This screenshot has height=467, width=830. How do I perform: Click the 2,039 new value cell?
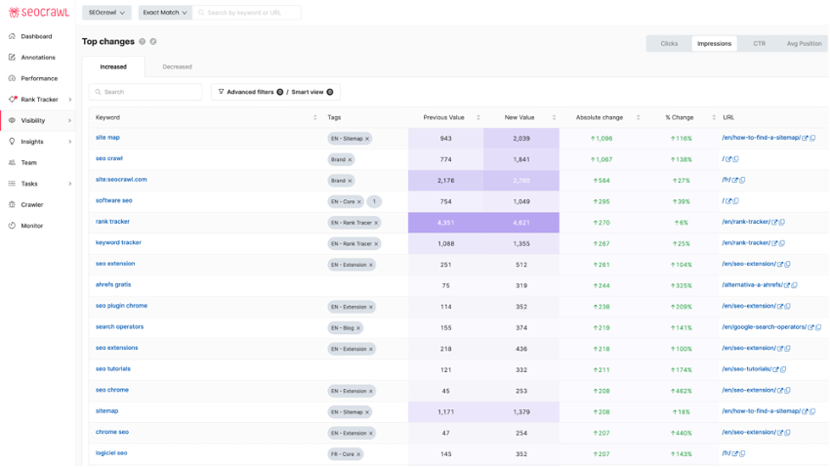tap(521, 138)
